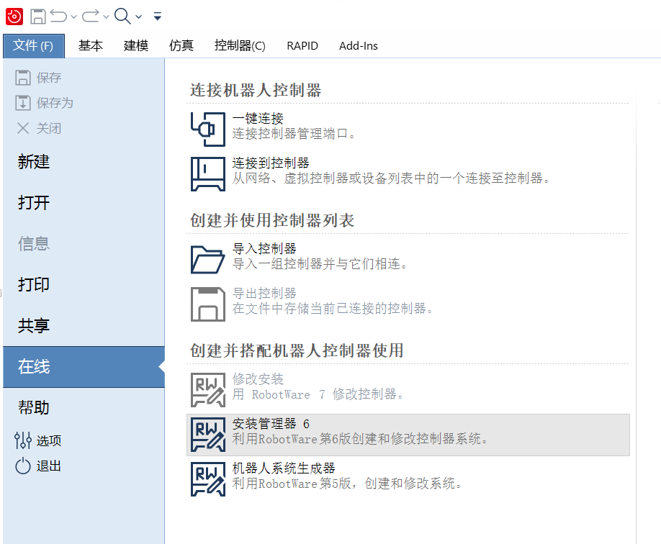Click the save icon in quick access toolbar

[38, 17]
